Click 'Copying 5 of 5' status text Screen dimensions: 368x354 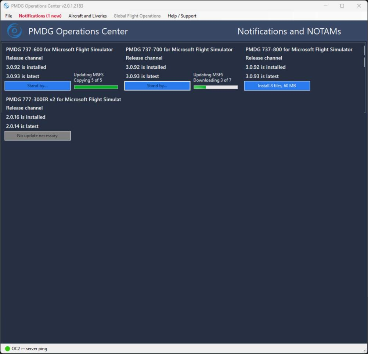tap(88, 80)
